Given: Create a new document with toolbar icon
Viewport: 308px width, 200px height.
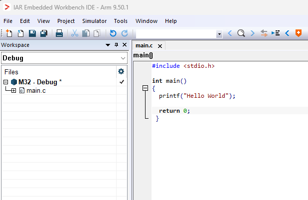Looking at the screenshot, I should coord(9,33).
